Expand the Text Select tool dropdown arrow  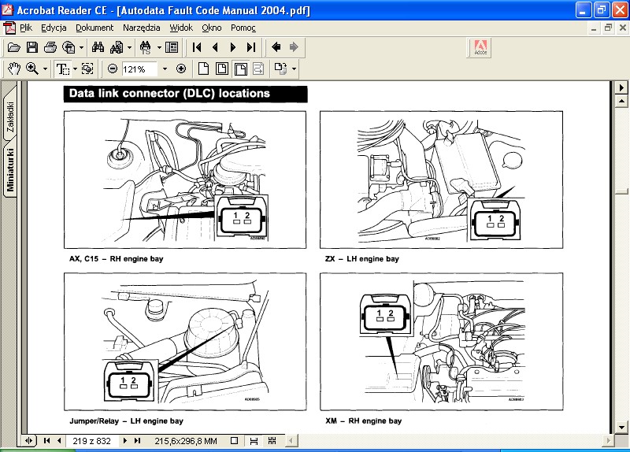(75, 69)
